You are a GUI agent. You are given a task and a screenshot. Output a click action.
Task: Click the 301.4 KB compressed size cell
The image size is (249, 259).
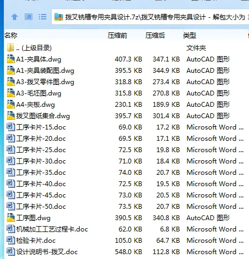(x=166, y=116)
